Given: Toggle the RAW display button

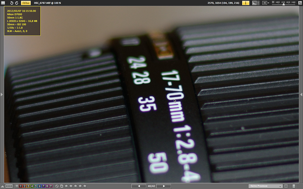Looking at the screenshot, I should pos(26,3).
